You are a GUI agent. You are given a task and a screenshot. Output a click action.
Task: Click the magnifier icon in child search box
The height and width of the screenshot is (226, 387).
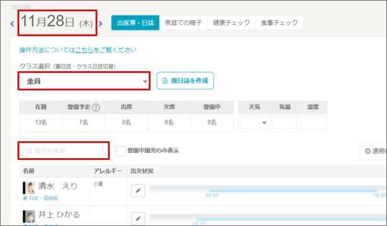tap(29, 151)
